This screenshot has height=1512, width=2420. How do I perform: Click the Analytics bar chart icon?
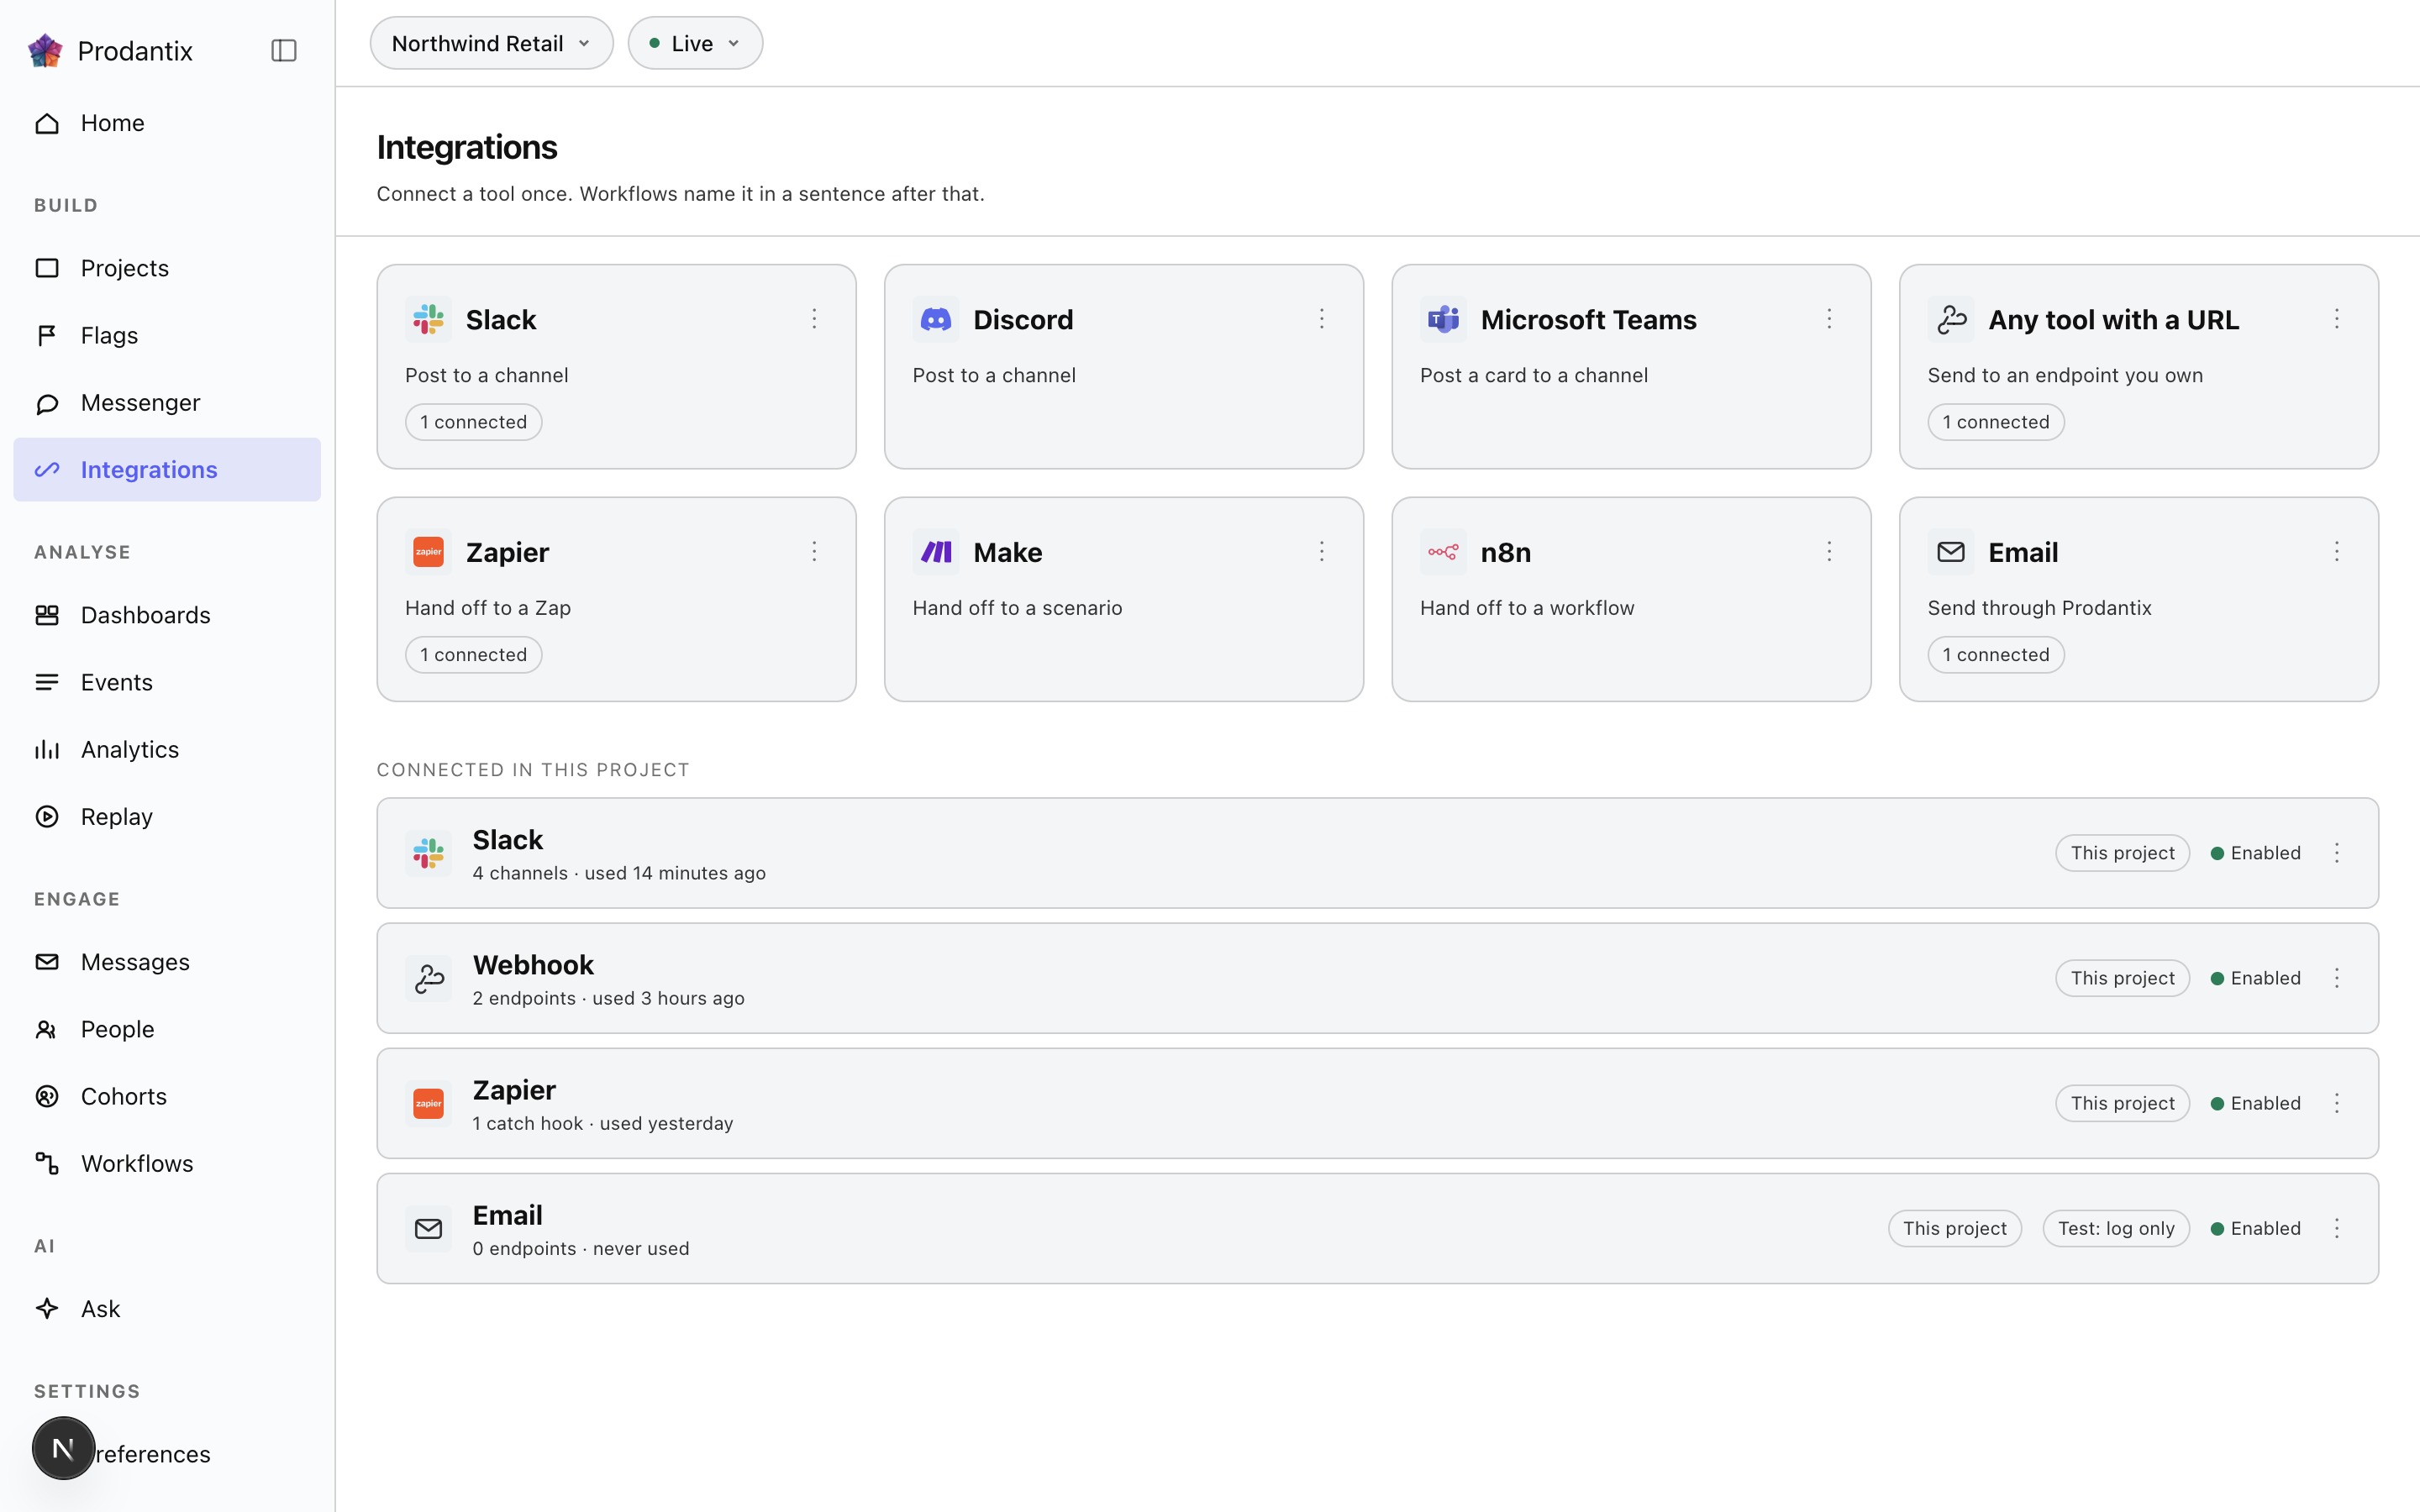click(x=47, y=749)
